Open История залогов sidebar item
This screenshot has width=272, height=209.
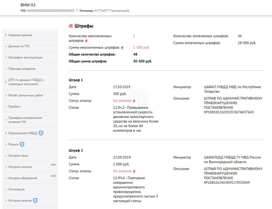[30, 201]
